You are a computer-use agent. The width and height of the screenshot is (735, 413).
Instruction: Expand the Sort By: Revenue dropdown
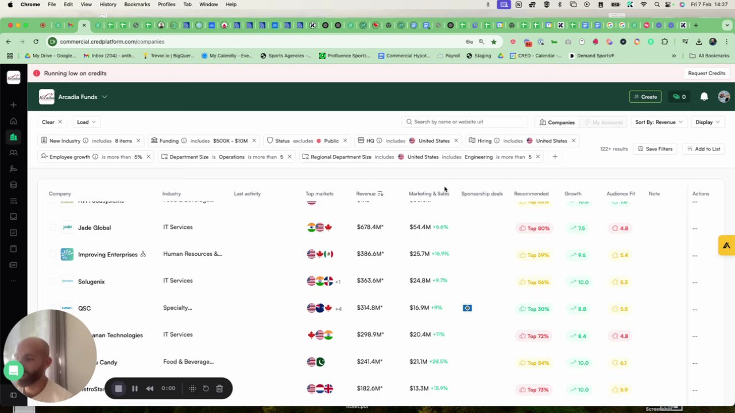pyautogui.click(x=659, y=122)
